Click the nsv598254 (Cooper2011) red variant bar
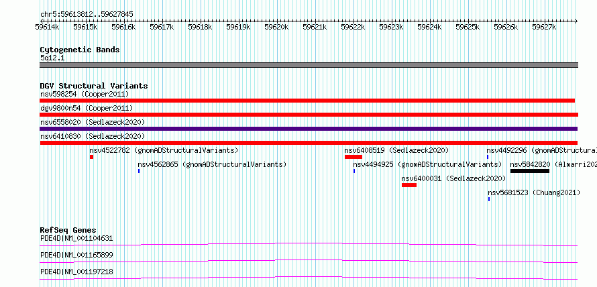The width and height of the screenshot is (597, 287). [x=307, y=101]
